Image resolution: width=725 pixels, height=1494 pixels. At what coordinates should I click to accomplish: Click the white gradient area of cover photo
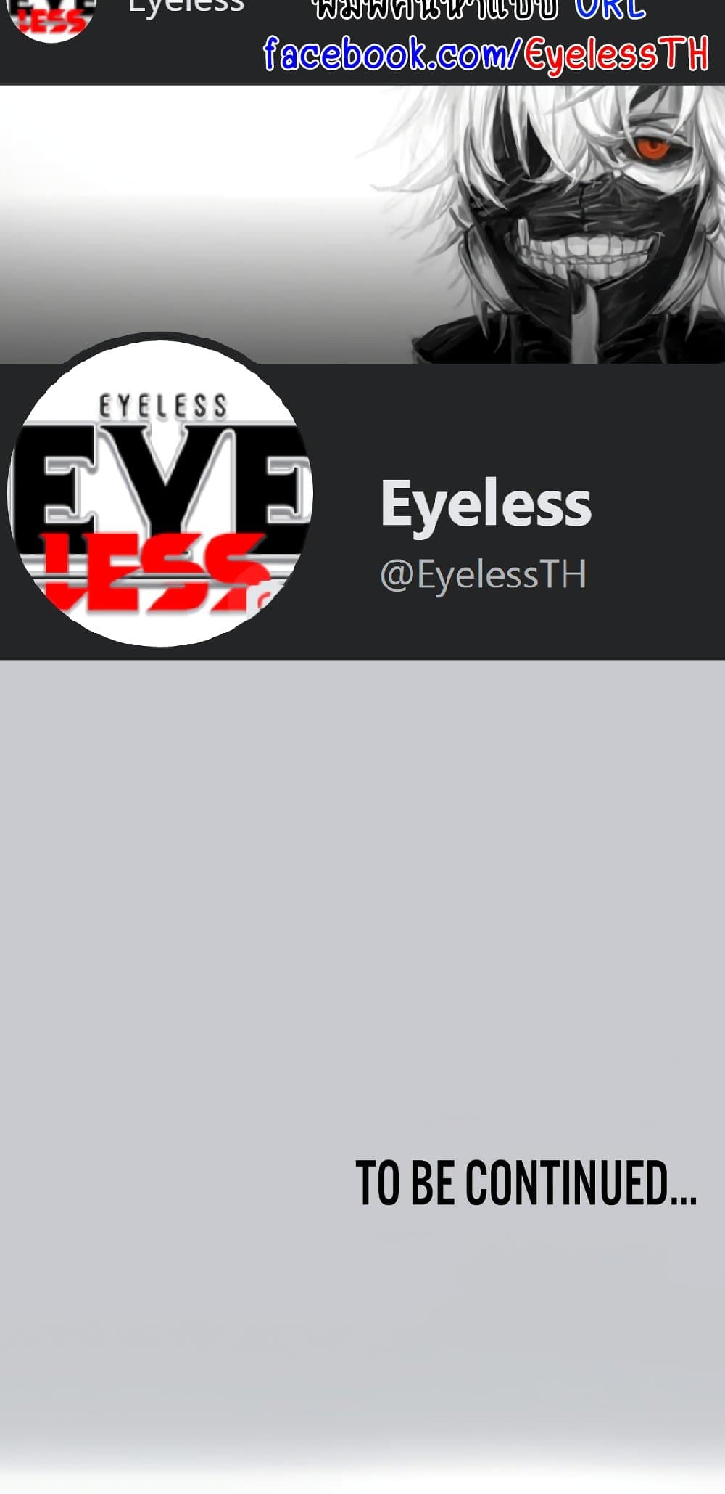(x=181, y=218)
